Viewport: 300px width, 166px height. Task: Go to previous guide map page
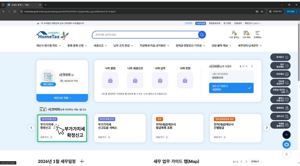click(241, 162)
